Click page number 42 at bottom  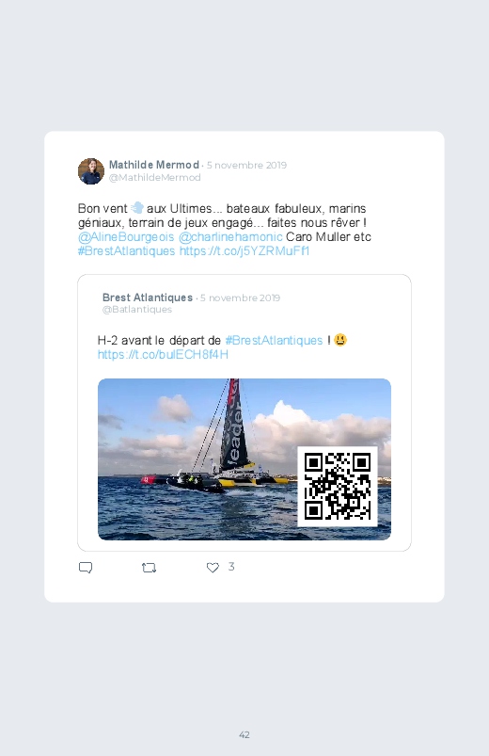pos(244,734)
